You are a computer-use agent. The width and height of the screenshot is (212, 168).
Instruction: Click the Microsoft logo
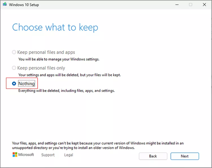[x=23, y=155]
